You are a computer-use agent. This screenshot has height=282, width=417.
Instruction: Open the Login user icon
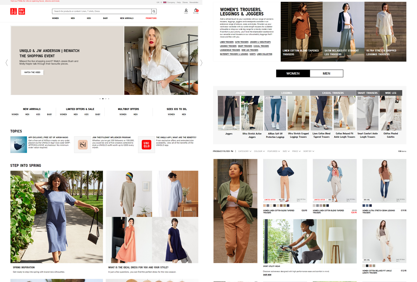(186, 11)
